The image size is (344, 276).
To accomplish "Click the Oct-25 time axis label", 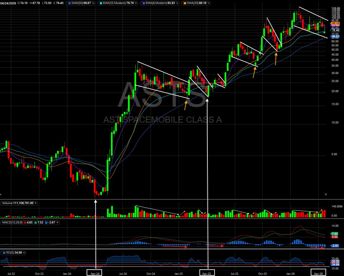I will [x=262, y=274].
